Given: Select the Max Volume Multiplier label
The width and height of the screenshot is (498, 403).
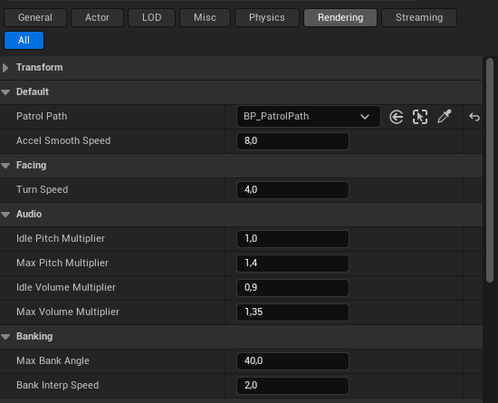Looking at the screenshot, I should click(x=68, y=312).
